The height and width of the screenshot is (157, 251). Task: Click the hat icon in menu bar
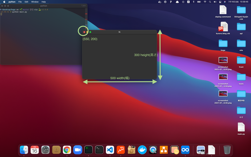click(177, 2)
